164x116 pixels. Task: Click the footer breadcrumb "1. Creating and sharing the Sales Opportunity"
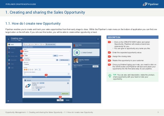tap(44, 112)
